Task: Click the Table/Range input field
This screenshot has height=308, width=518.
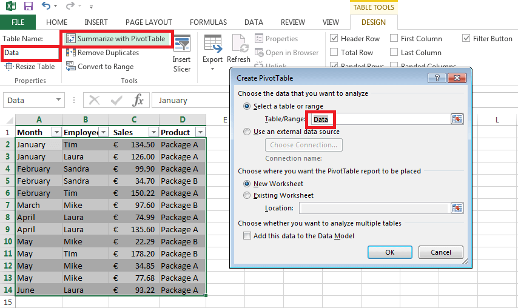Action: (380, 119)
